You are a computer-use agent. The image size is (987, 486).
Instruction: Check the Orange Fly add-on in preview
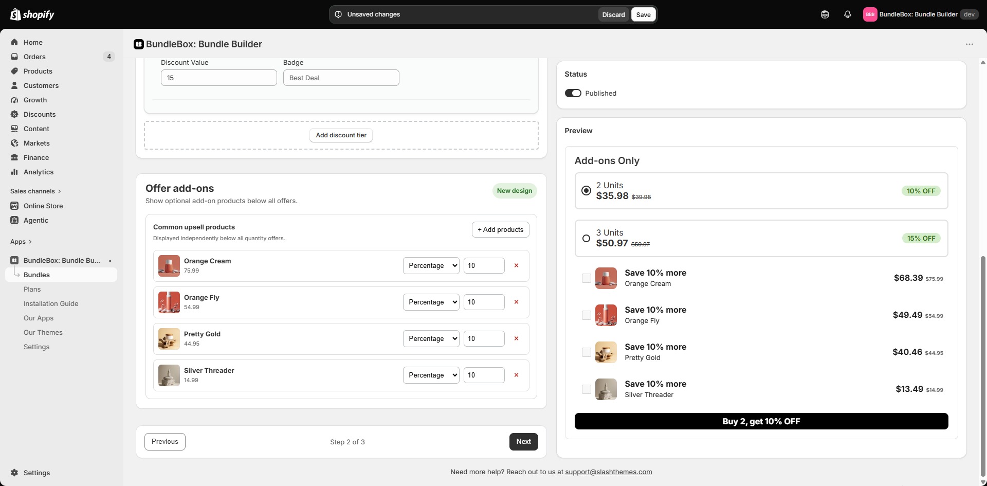coord(586,315)
